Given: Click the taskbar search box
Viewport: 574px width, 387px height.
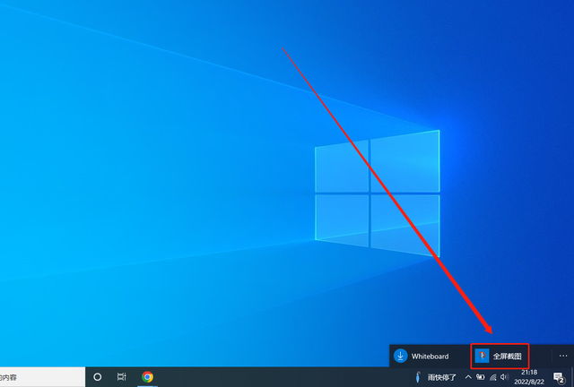Looking at the screenshot, I should click(x=42, y=377).
